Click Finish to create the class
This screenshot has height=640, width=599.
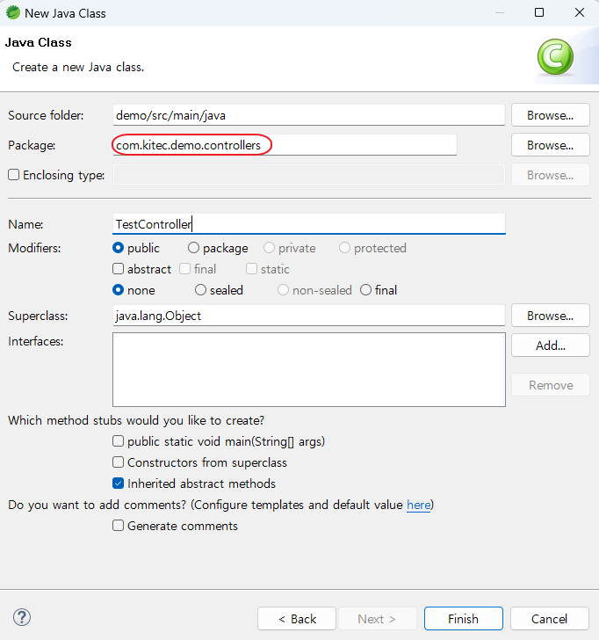point(463,619)
